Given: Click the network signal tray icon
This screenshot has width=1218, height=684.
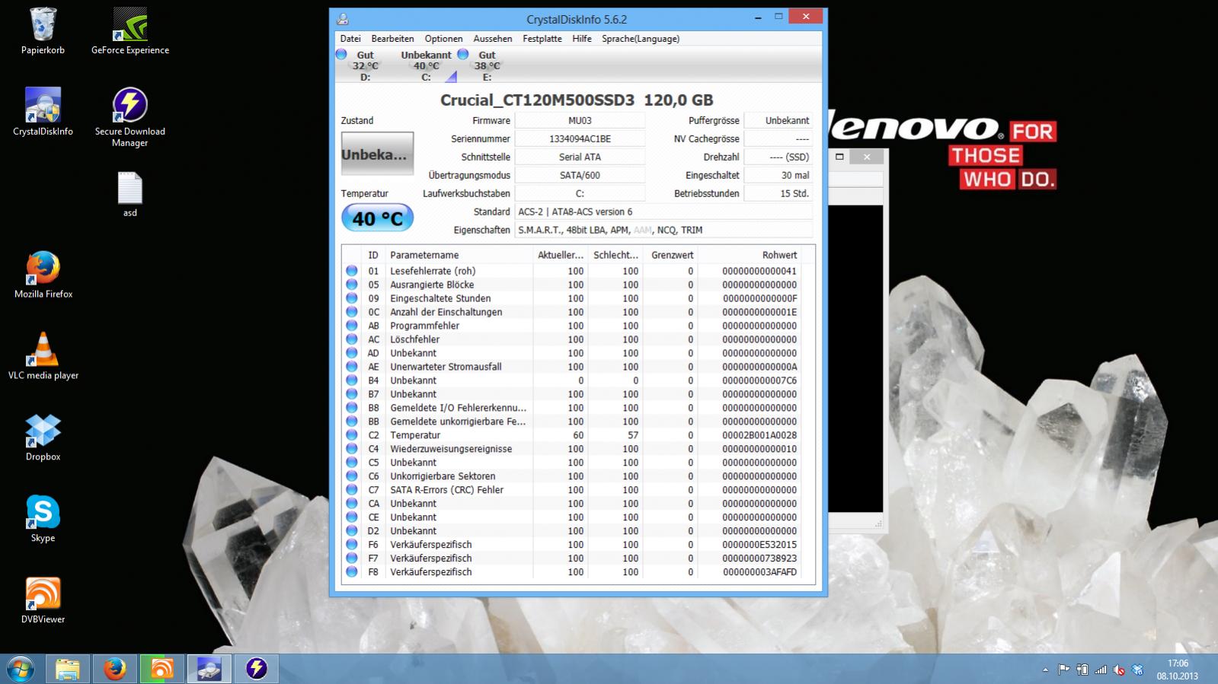Looking at the screenshot, I should (x=1101, y=670).
